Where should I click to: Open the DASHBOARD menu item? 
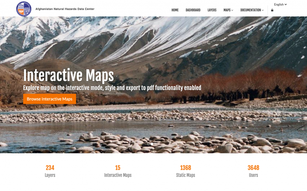193,10
